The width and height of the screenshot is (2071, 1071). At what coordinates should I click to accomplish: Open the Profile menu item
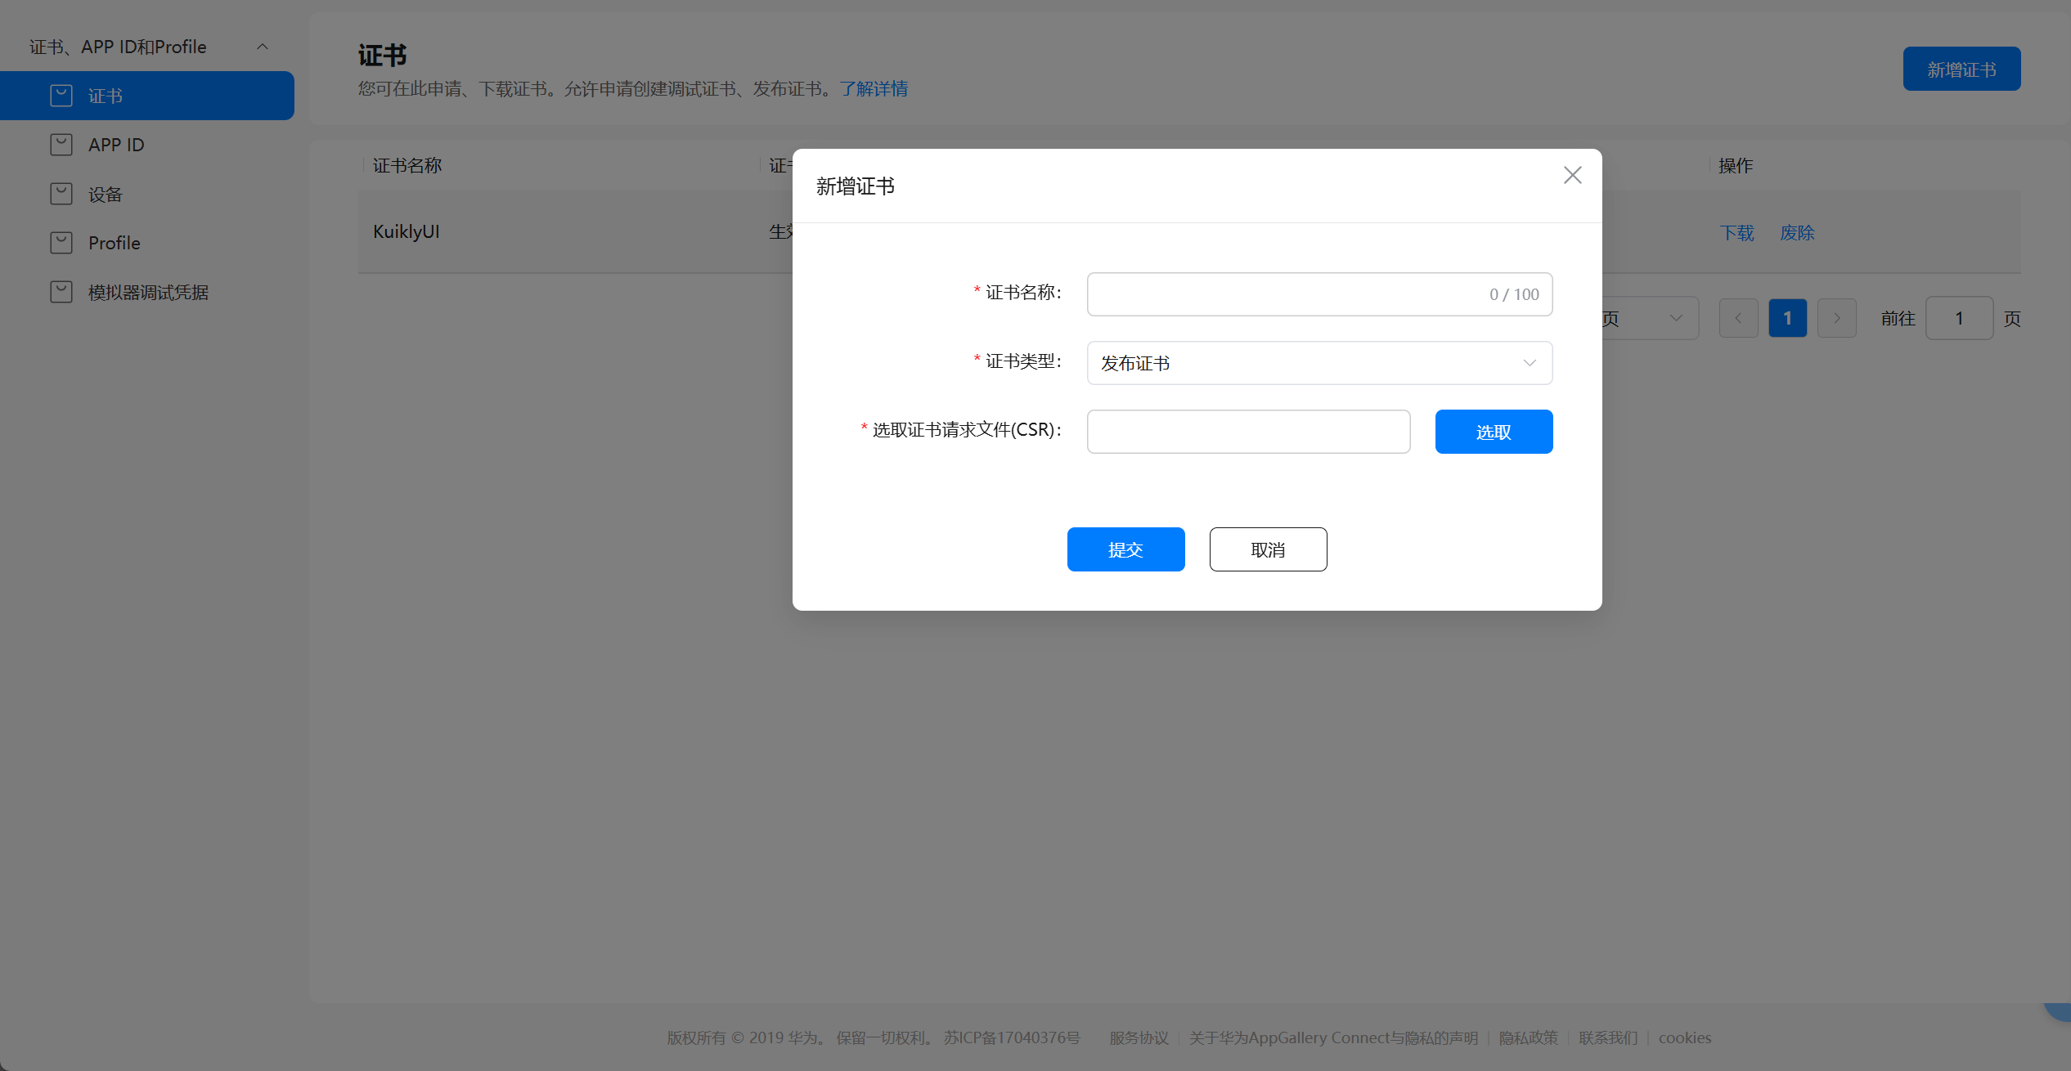pyautogui.click(x=115, y=243)
